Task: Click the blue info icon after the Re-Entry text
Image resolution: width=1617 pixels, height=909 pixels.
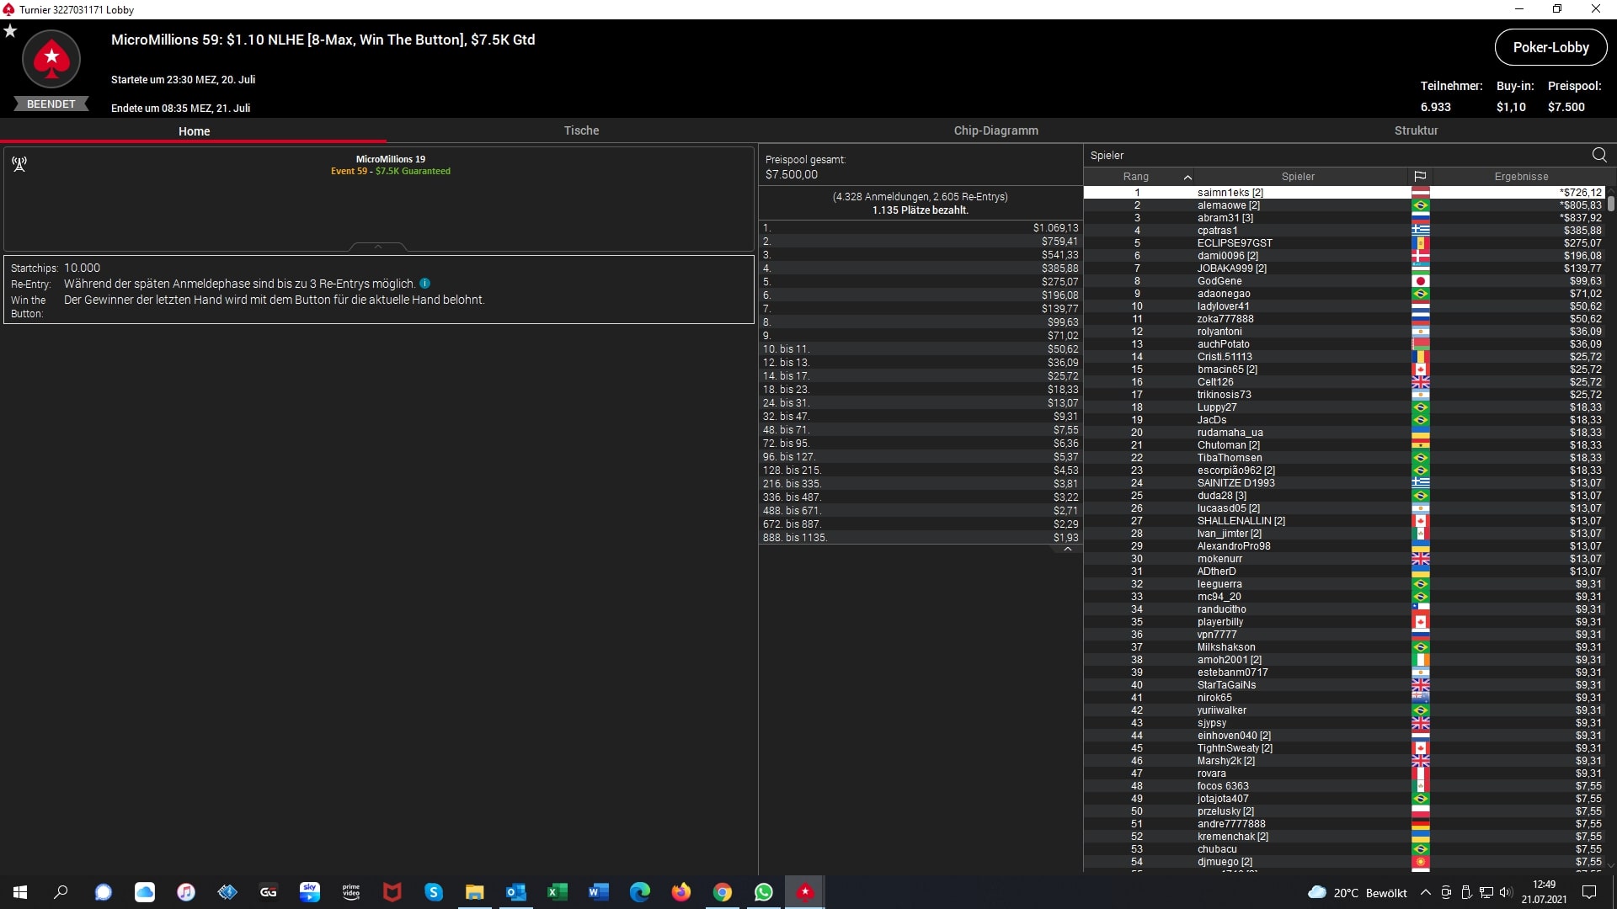Action: pos(425,284)
